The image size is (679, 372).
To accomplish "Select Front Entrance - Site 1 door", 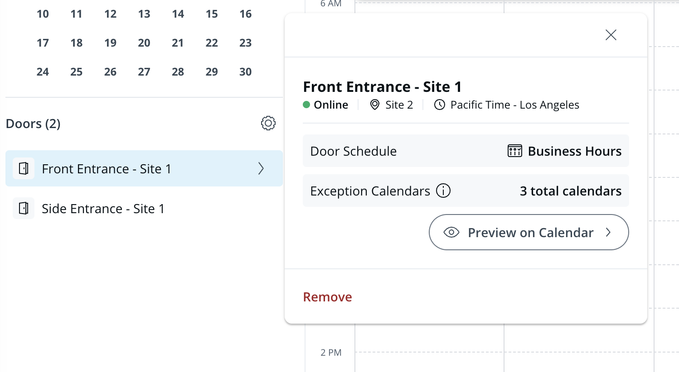I will pos(107,169).
